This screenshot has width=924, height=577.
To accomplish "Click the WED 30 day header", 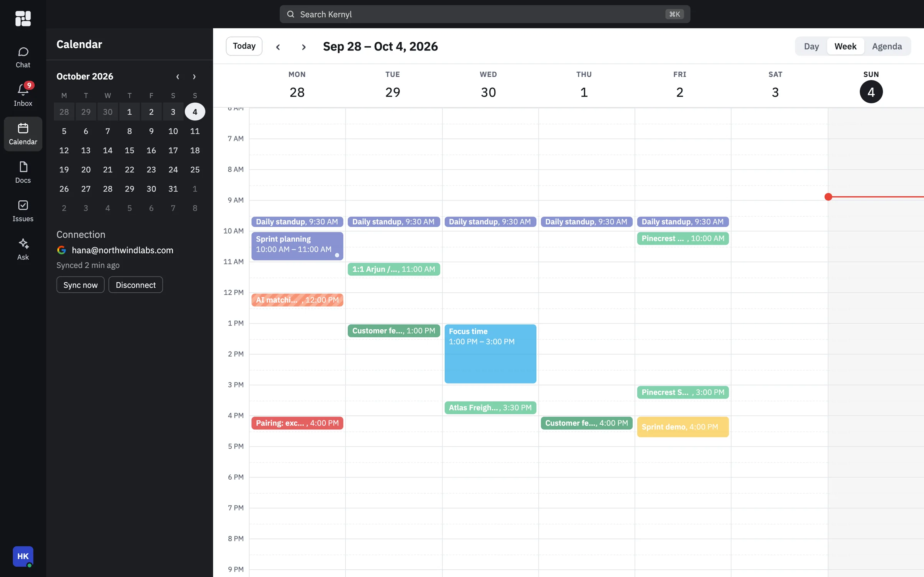I will pos(488,85).
